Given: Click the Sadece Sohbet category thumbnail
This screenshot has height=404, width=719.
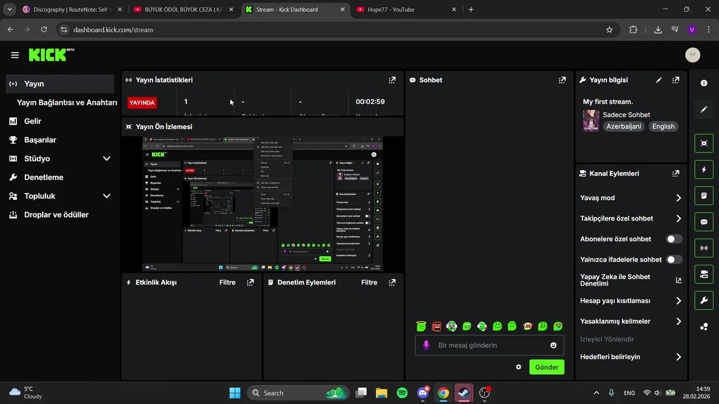Looking at the screenshot, I should tap(591, 121).
